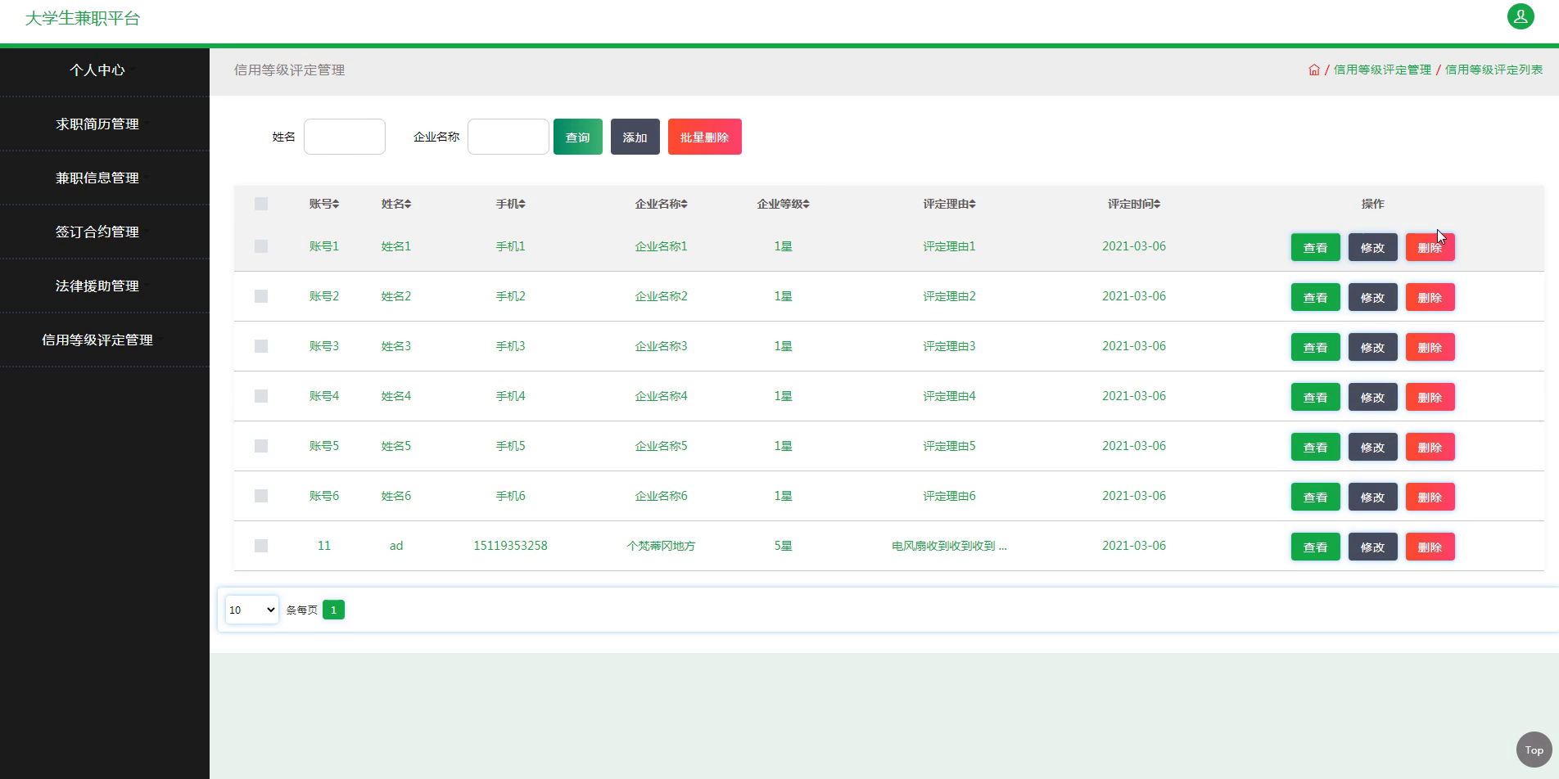Screen dimensions: 1559x779
Task: Select cell 电风扇收到收到收到 ...
Action: click(x=949, y=546)
